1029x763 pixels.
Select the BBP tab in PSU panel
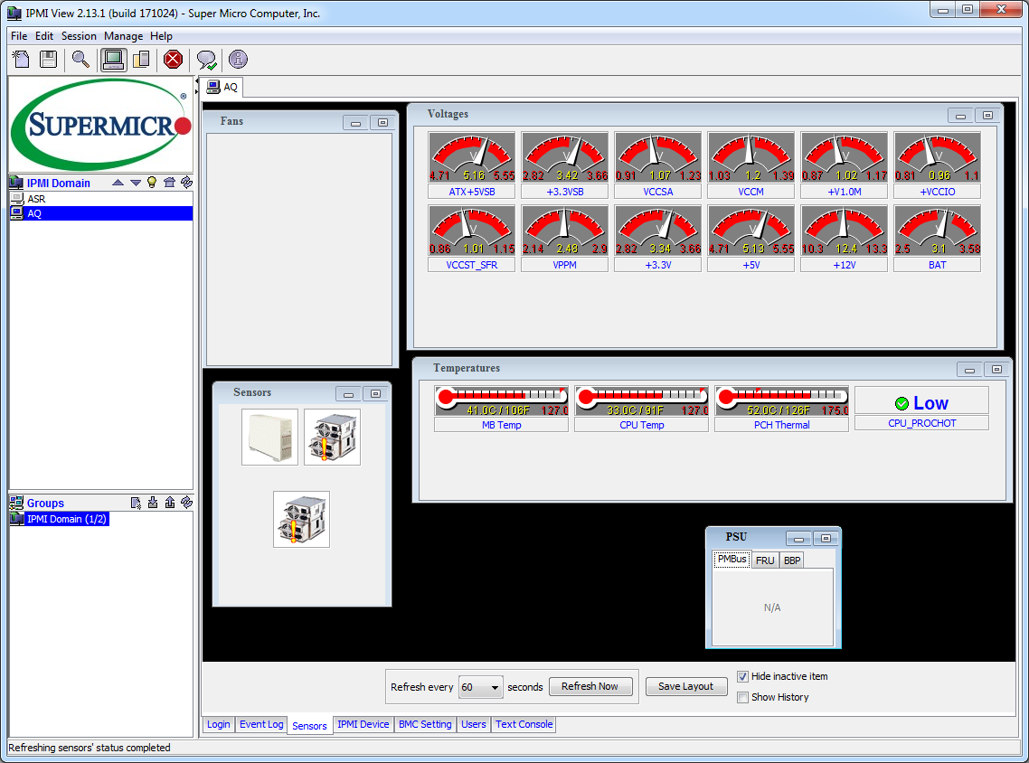[792, 560]
